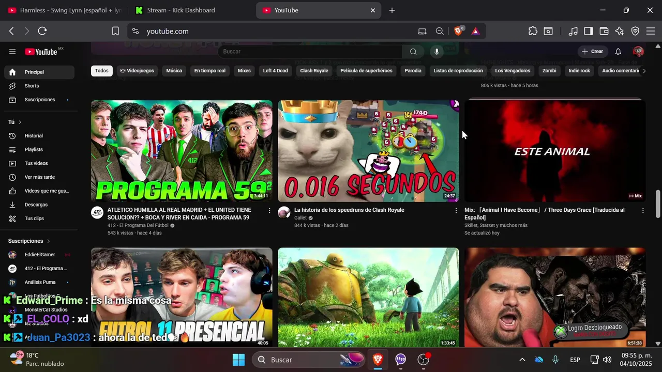Select Película de superhéroes chip
The image size is (662, 372).
pyautogui.click(x=366, y=71)
